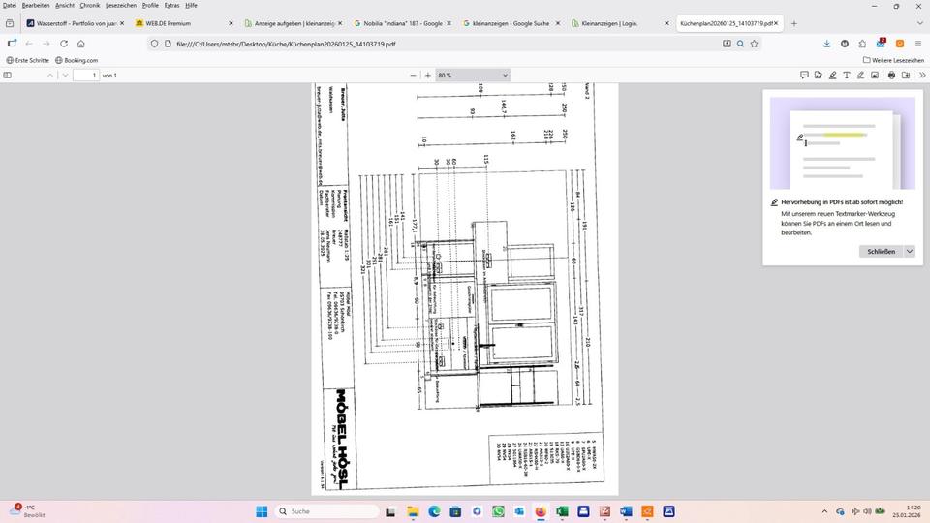Expand the PDF tools overflow menu

pyautogui.click(x=920, y=75)
